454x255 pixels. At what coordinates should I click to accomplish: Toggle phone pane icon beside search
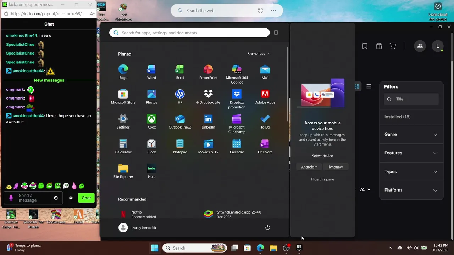click(276, 33)
